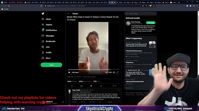Viewport: 199px width, 111px height.
Task: Play the Dave Portnoy video
Action: pyautogui.click(x=69, y=72)
